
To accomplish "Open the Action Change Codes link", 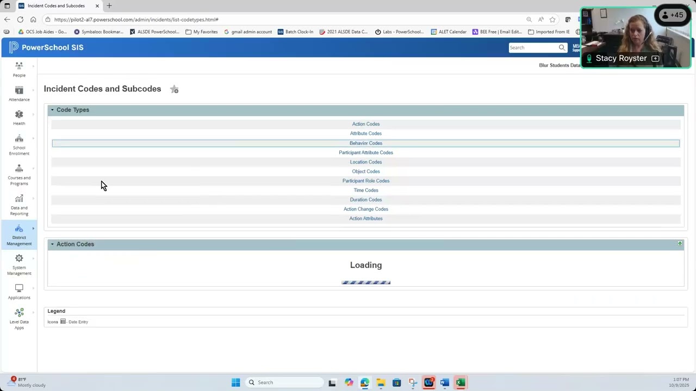I will (366, 209).
